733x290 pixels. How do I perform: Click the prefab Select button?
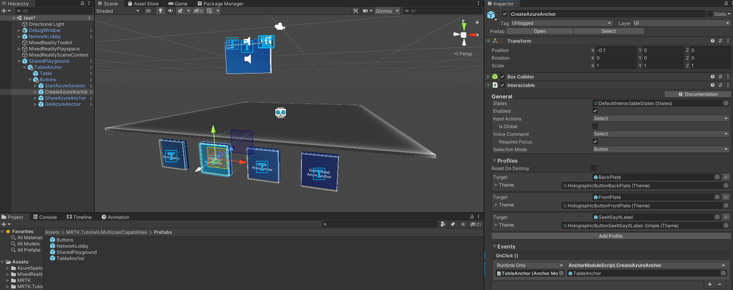608,31
